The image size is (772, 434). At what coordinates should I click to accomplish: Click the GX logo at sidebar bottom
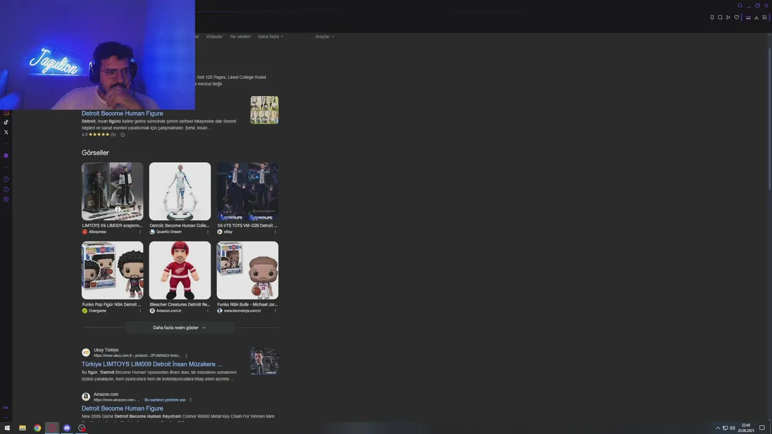(6, 407)
